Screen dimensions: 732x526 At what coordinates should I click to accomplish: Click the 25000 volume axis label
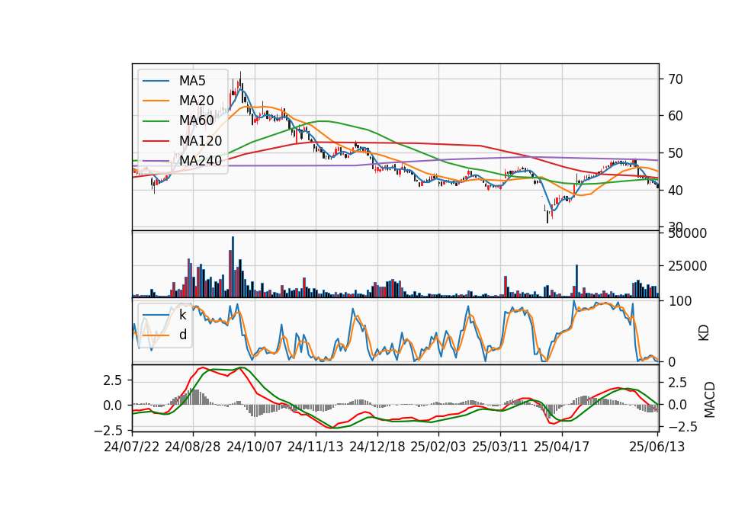(x=687, y=266)
